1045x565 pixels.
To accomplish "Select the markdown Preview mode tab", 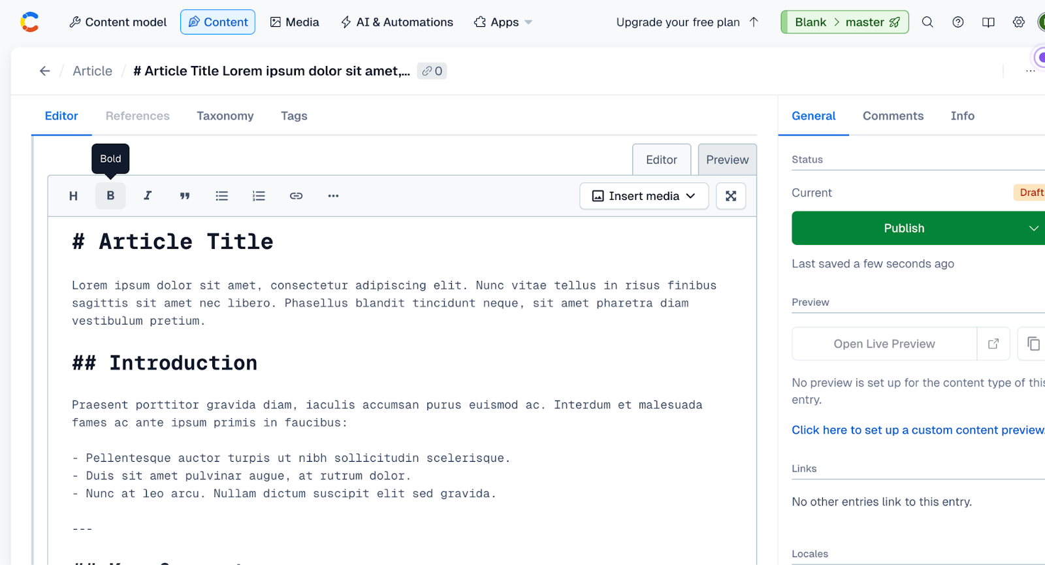I will (728, 160).
